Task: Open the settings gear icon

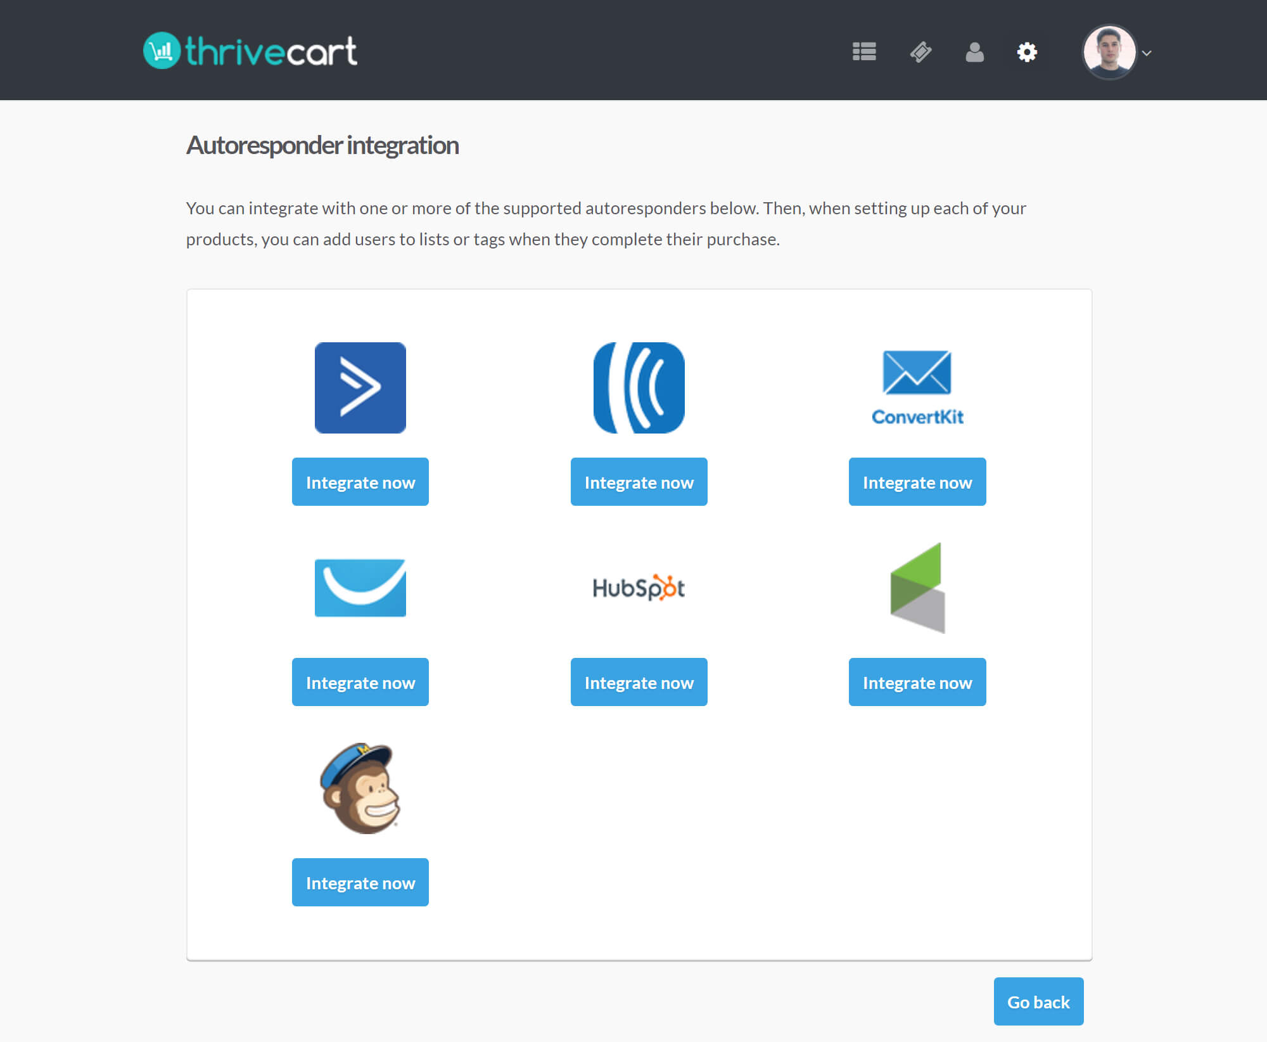Action: point(1027,52)
